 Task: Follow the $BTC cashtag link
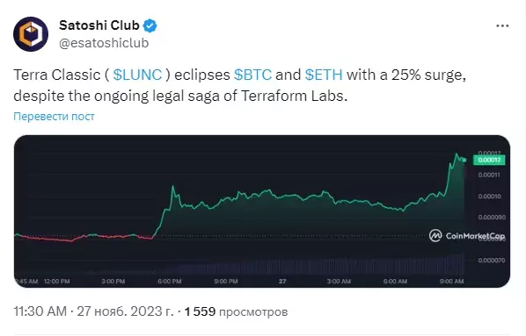pyautogui.click(x=252, y=75)
